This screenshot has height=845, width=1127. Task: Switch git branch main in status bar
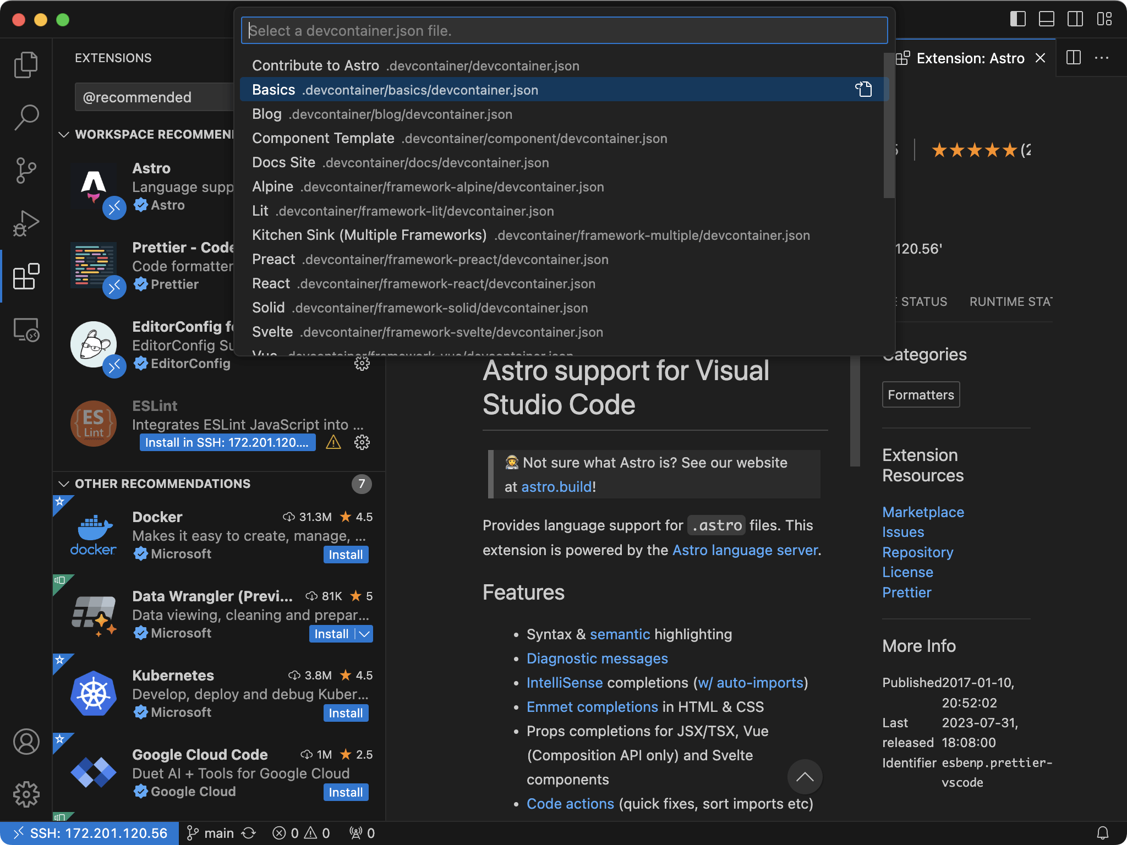pyautogui.click(x=211, y=833)
